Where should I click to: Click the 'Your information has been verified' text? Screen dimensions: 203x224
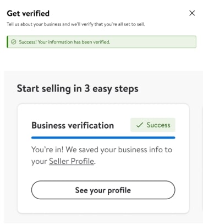point(74,42)
